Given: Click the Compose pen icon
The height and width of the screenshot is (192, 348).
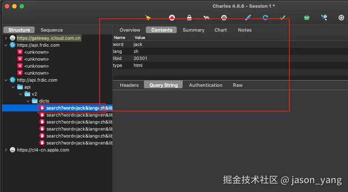Looking at the screenshot, I should 248,18.
